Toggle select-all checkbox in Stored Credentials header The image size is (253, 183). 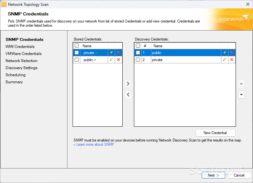(77, 46)
